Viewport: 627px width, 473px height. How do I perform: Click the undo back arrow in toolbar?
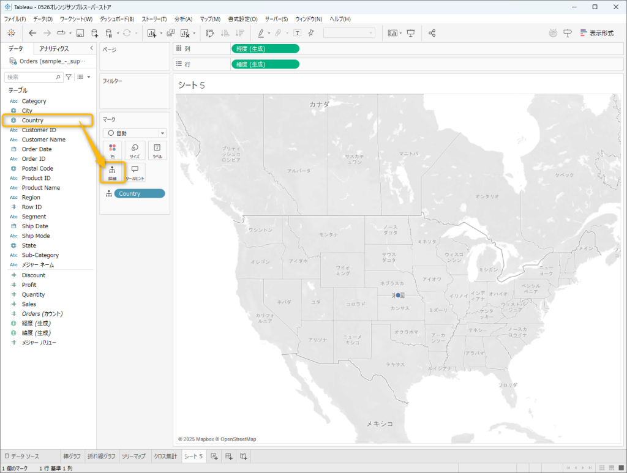[32, 33]
